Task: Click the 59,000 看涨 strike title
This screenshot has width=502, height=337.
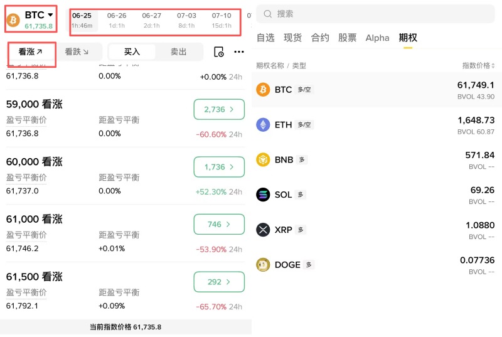Action: pyautogui.click(x=35, y=104)
